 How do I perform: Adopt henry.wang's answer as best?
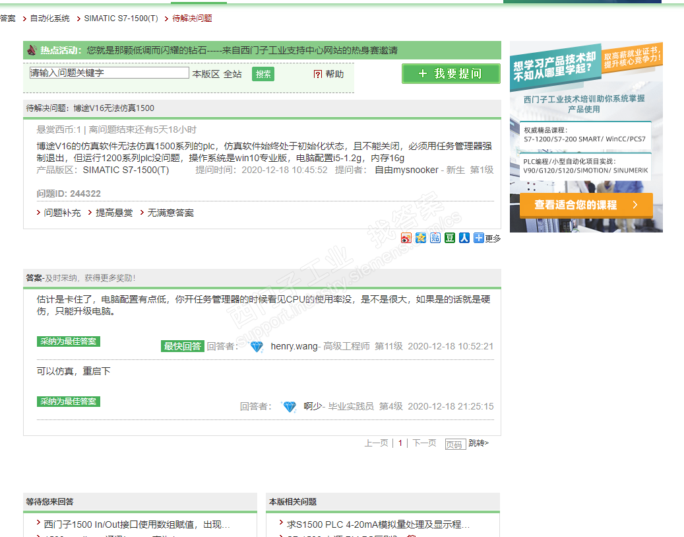pyautogui.click(x=69, y=341)
